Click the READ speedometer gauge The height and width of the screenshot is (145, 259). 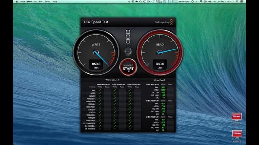(x=160, y=52)
